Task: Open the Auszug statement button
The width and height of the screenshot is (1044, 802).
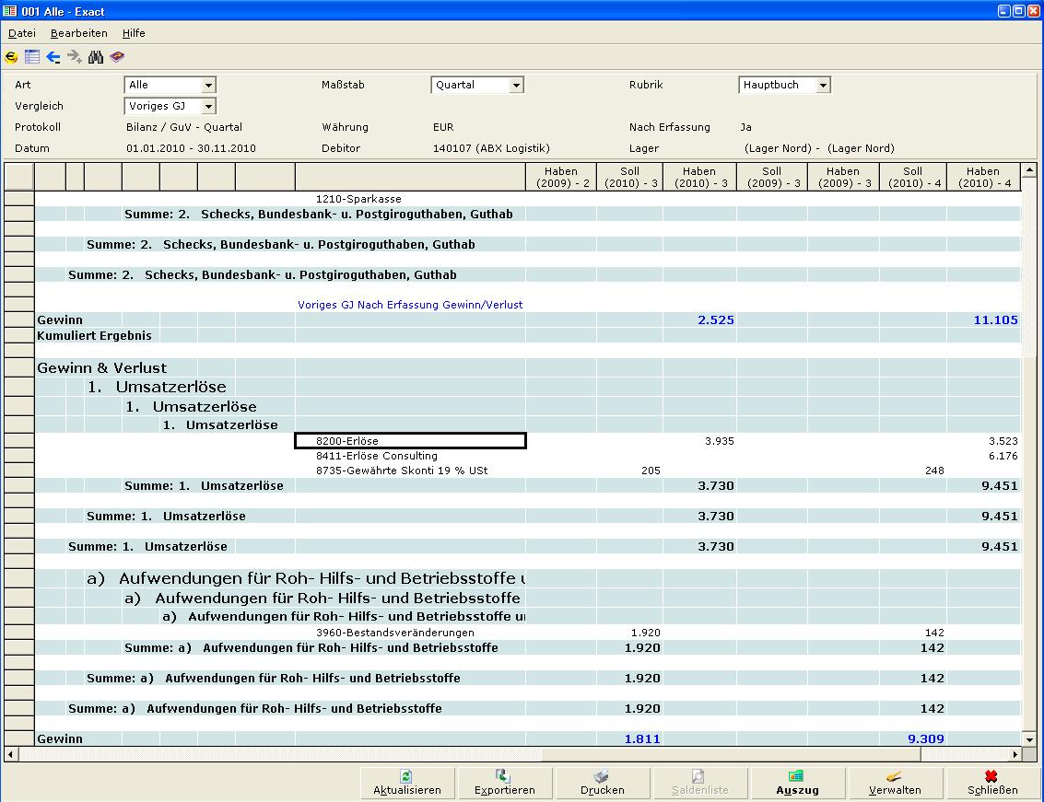Action: click(797, 783)
